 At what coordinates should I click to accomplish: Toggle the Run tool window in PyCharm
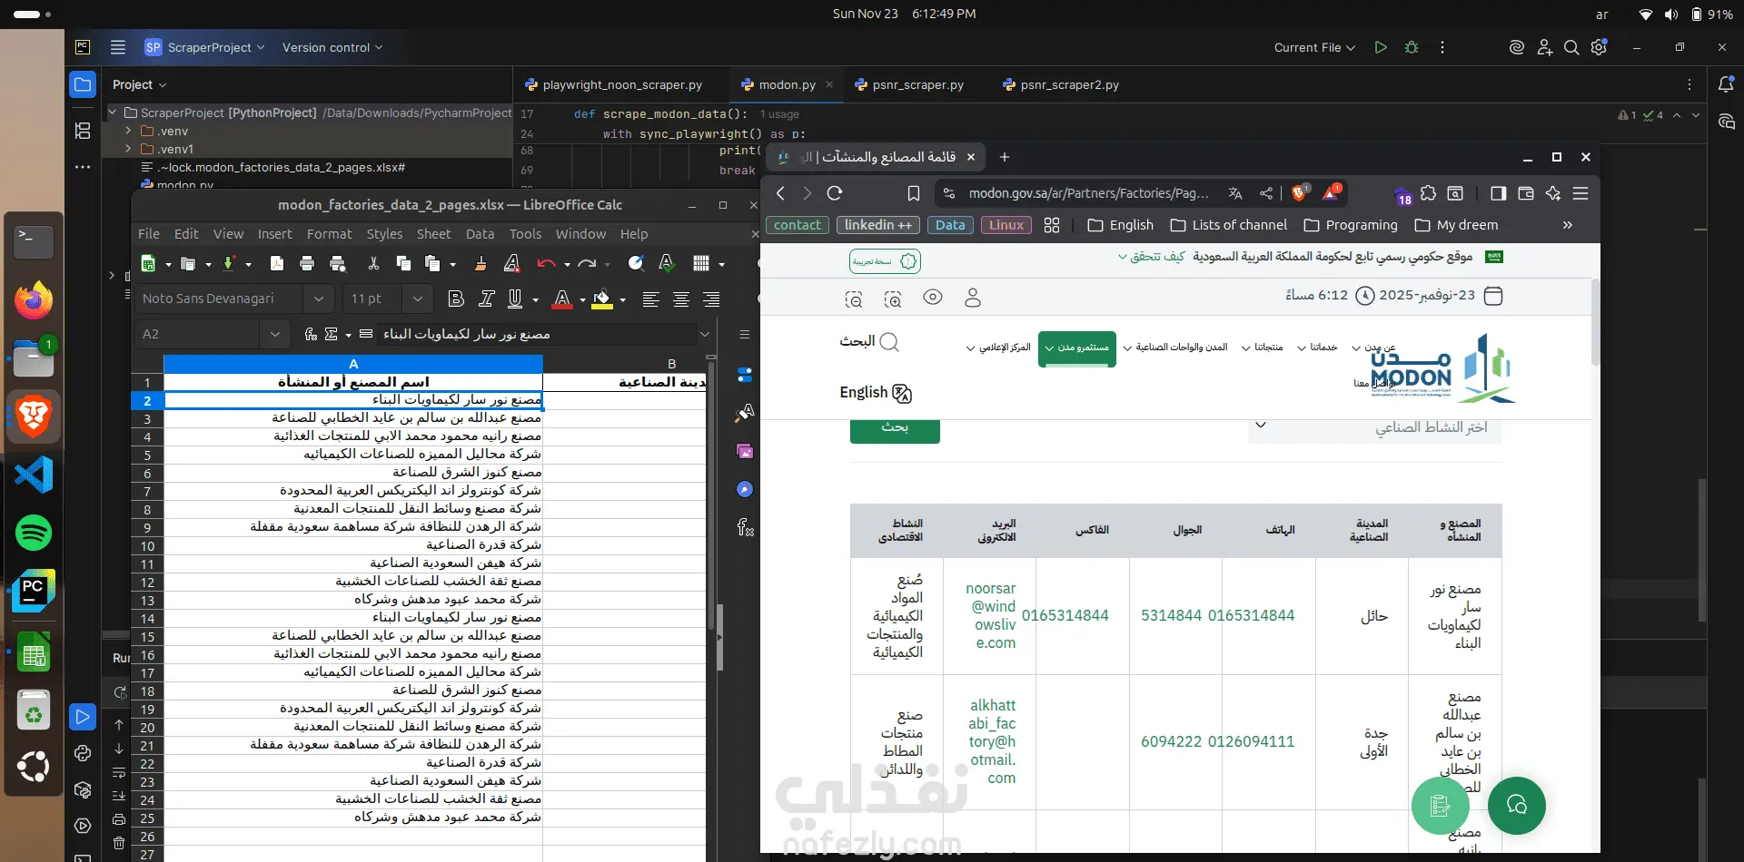(x=83, y=717)
